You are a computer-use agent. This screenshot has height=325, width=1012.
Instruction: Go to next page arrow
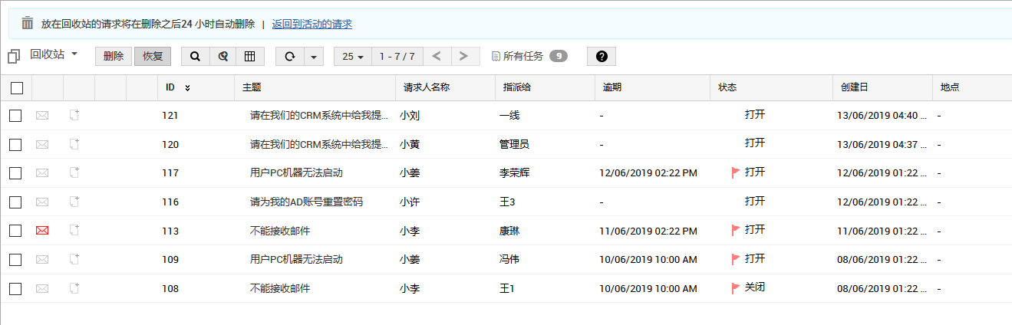[x=463, y=57]
